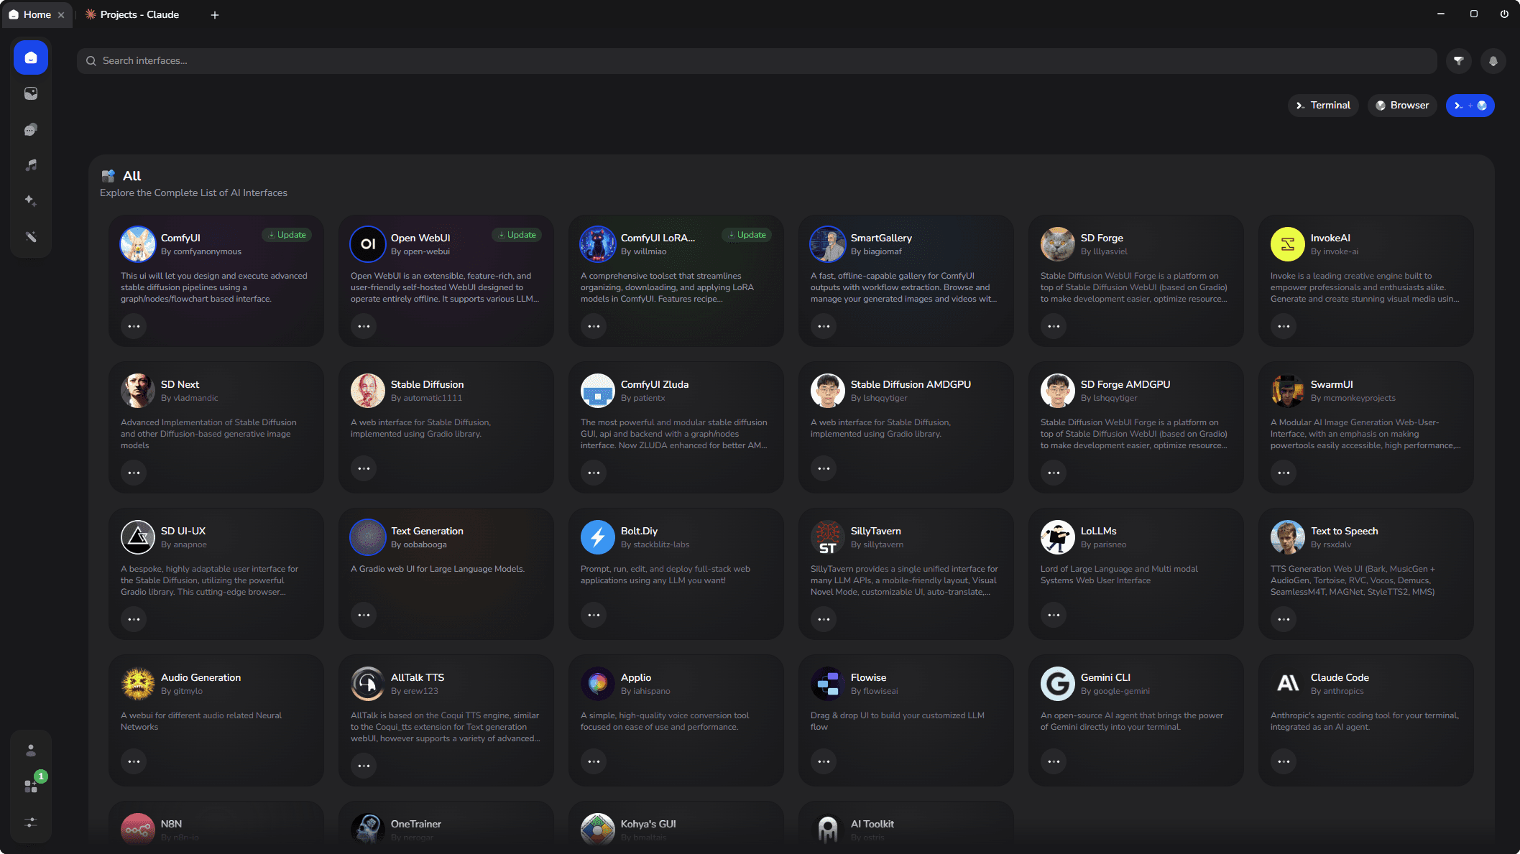Viewport: 1520px width, 854px height.
Task: Focus the Search interfaces field
Action: pyautogui.click(x=756, y=61)
